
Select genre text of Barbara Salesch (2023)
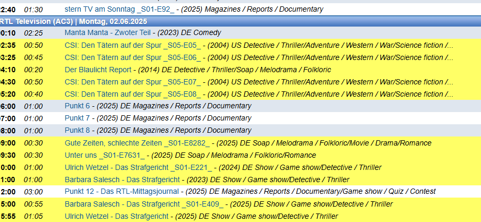[268, 180]
